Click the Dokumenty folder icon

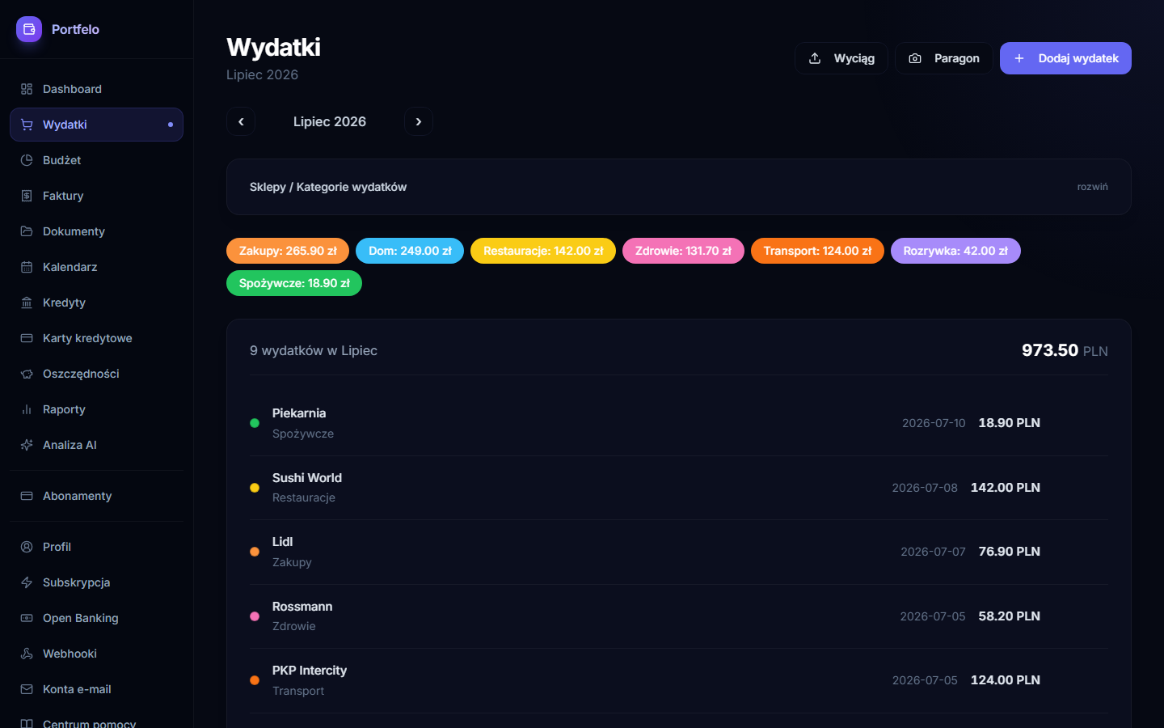(27, 231)
